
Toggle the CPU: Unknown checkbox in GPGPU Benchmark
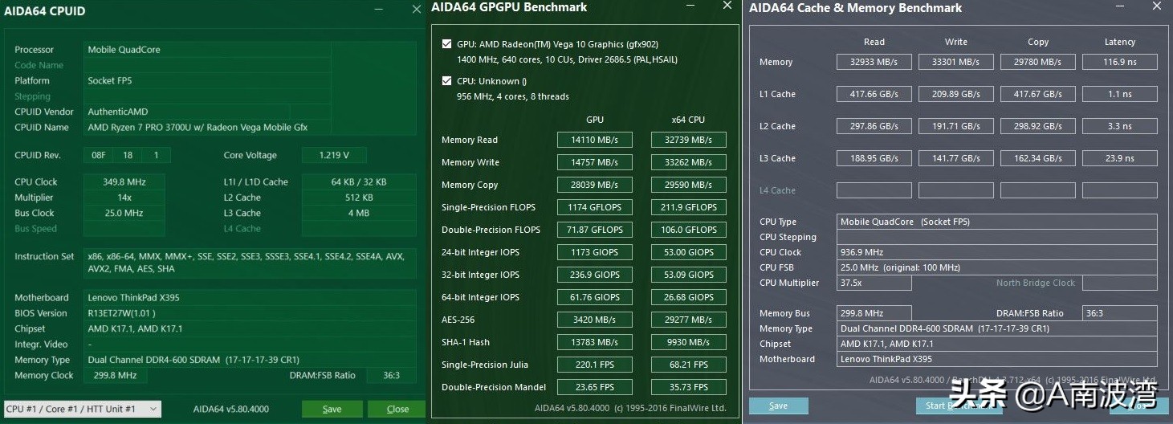(x=446, y=80)
